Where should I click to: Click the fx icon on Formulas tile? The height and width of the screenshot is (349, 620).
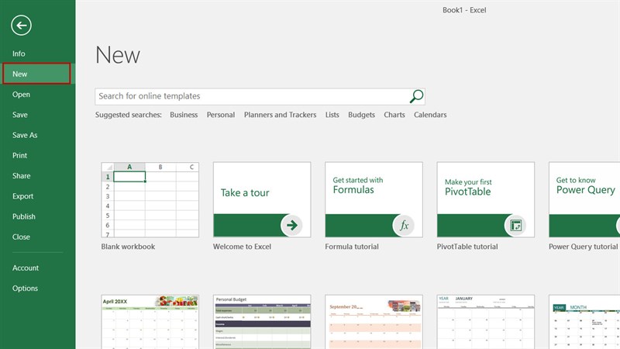(404, 225)
